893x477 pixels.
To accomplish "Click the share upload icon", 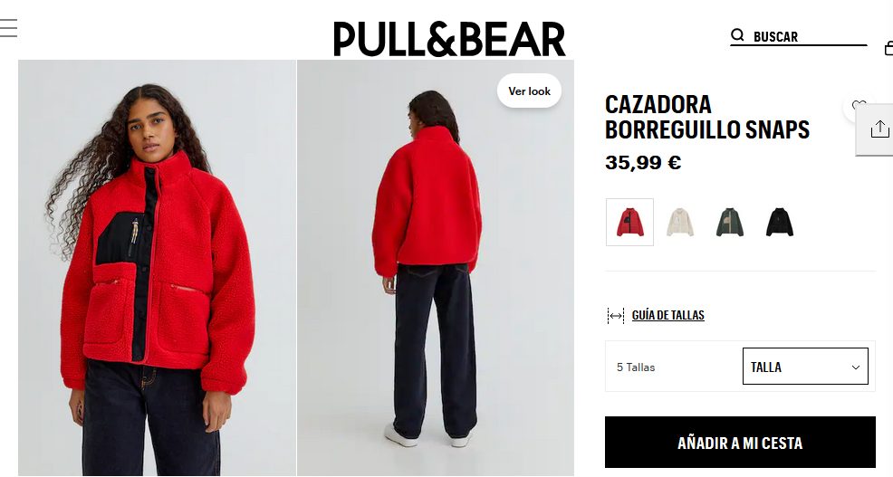I will click(x=879, y=129).
